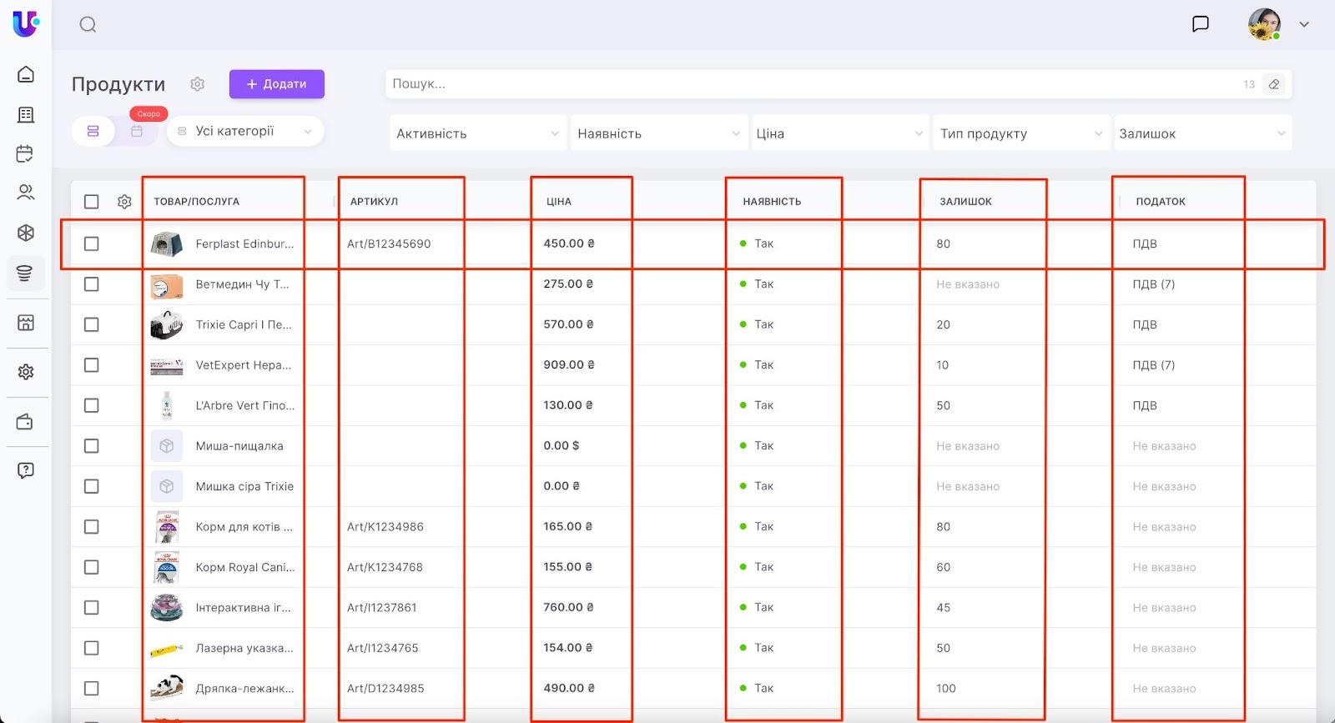Open the Trixie Capri product link

coord(244,324)
